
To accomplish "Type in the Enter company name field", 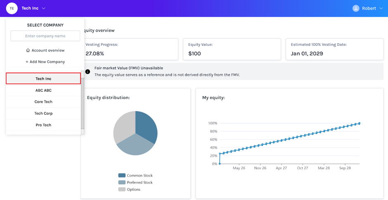I will 45,36.
